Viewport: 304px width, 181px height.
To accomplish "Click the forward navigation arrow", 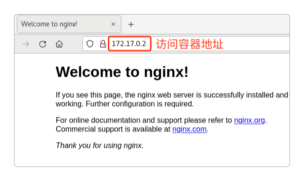I will click(x=26, y=44).
